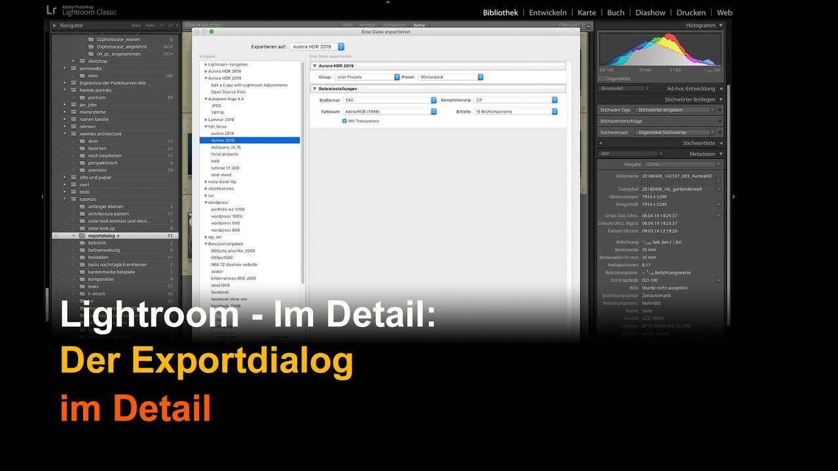This screenshot has height=471, width=838.
Task: Switch to the Karte module
Action: pyautogui.click(x=587, y=12)
